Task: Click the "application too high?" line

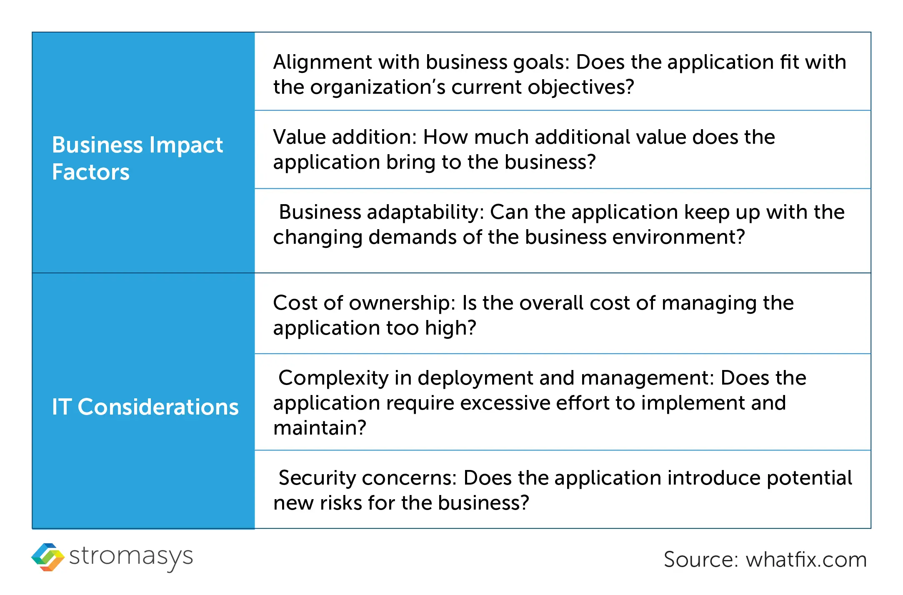Action: tap(374, 328)
